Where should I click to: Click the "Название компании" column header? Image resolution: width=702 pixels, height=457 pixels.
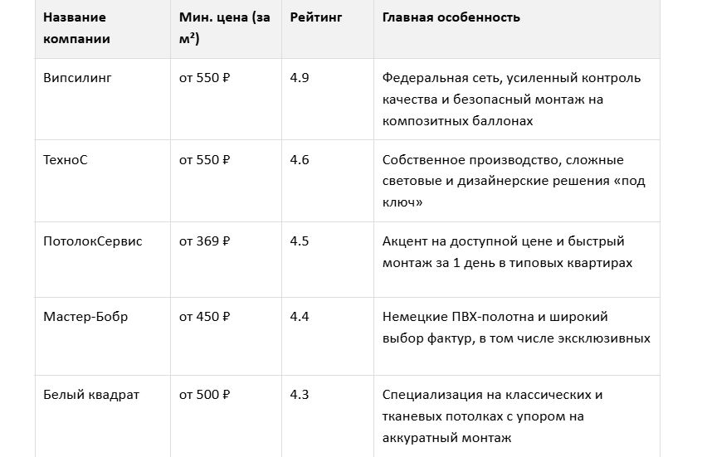(x=76, y=27)
